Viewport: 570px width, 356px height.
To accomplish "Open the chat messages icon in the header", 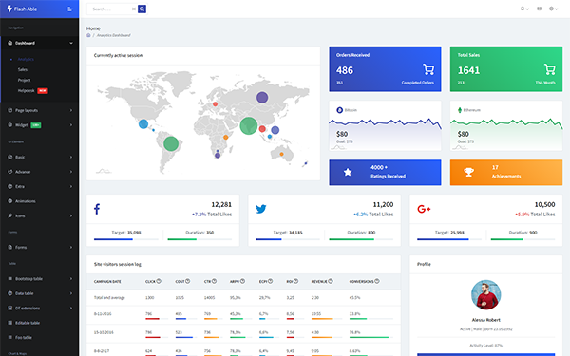I will (539, 9).
